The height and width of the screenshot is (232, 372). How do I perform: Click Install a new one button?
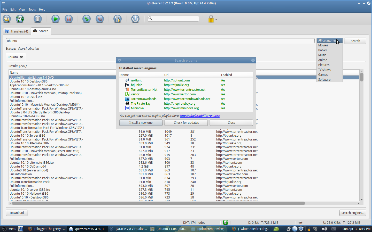[141, 123]
